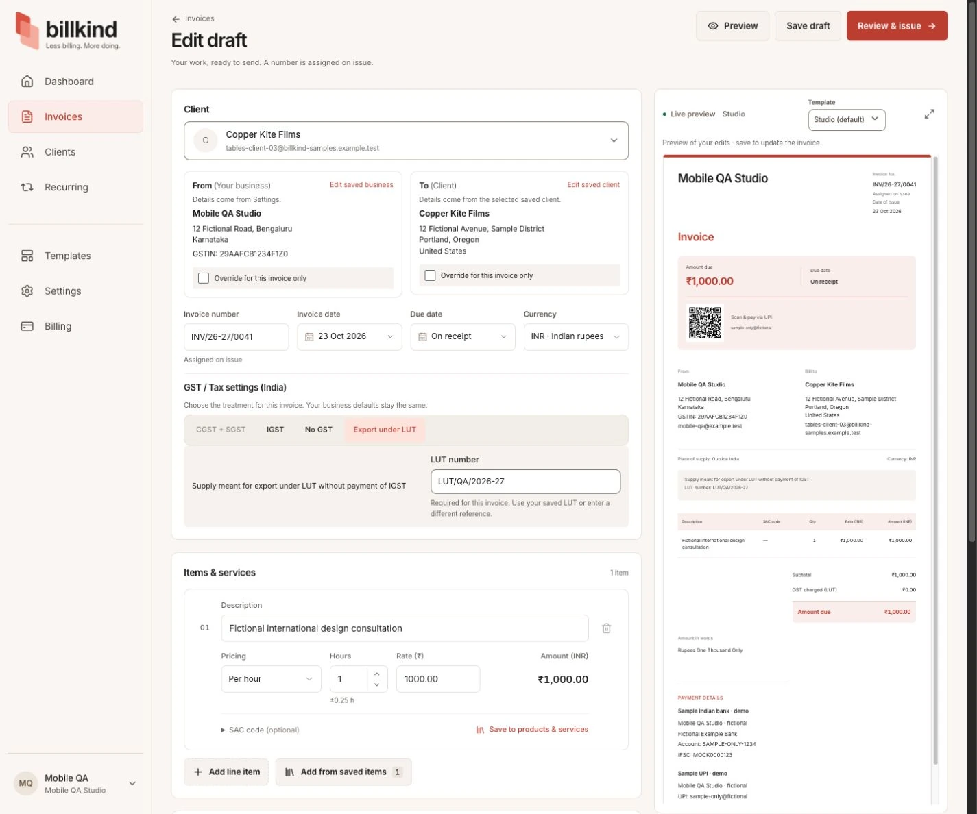Open the Pricing dropdown set to Per hour

click(x=271, y=679)
